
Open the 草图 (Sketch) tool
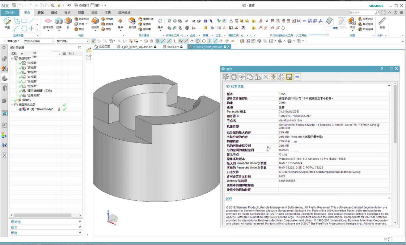click(x=7, y=22)
